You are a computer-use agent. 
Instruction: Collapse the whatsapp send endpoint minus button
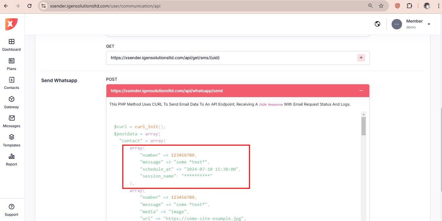pyautogui.click(x=361, y=91)
